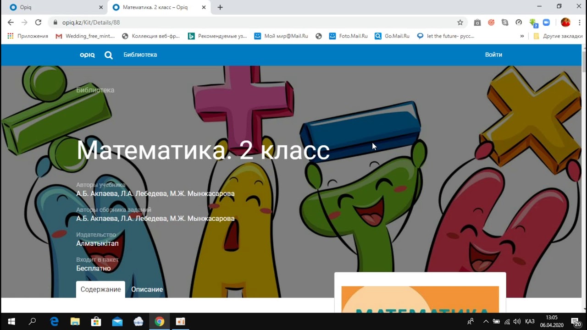Open a new browser tab

point(220,7)
